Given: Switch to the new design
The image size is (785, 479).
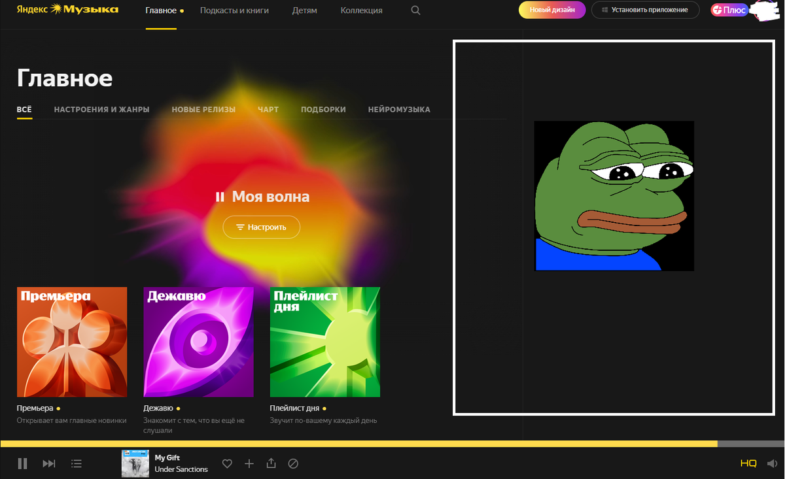Looking at the screenshot, I should point(552,10).
